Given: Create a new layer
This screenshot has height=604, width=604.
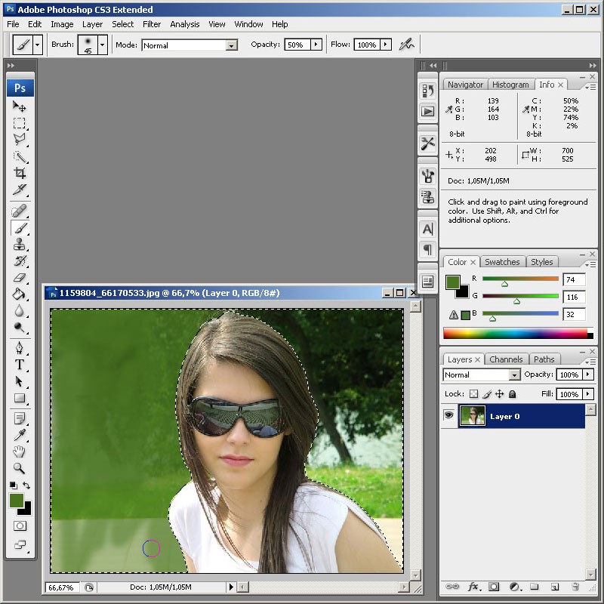Looking at the screenshot, I should point(555,587).
